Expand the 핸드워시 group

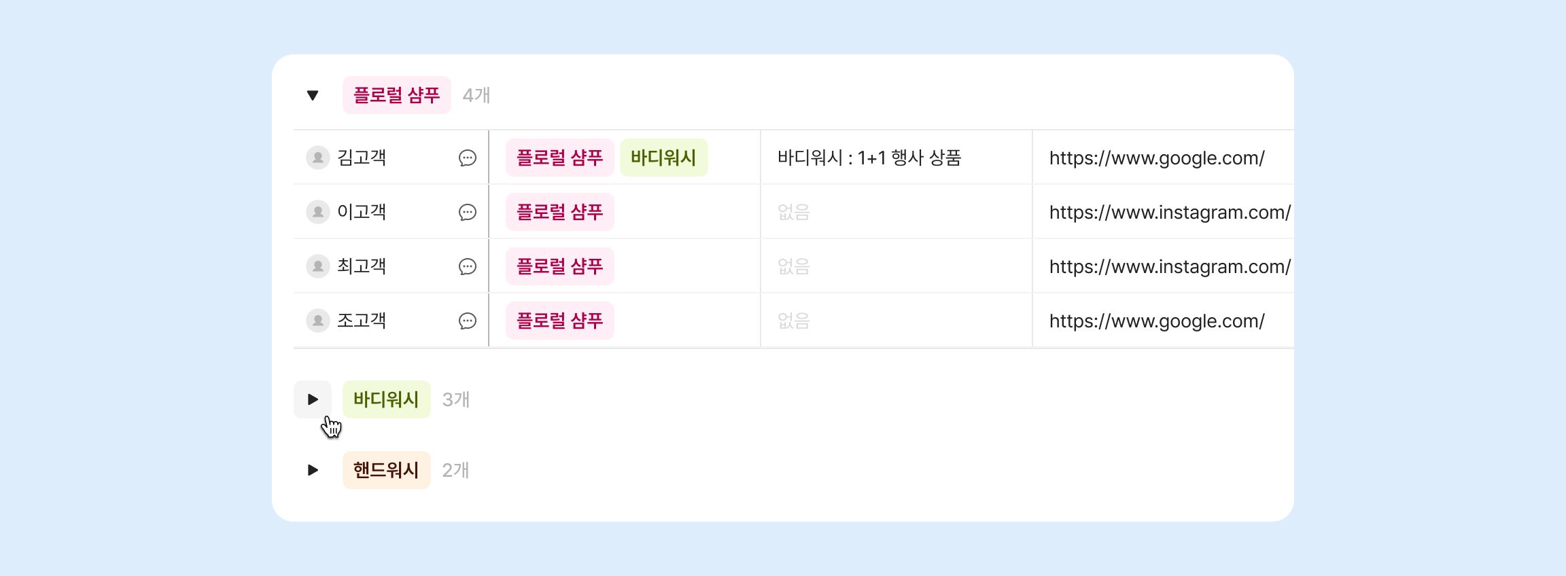(313, 470)
